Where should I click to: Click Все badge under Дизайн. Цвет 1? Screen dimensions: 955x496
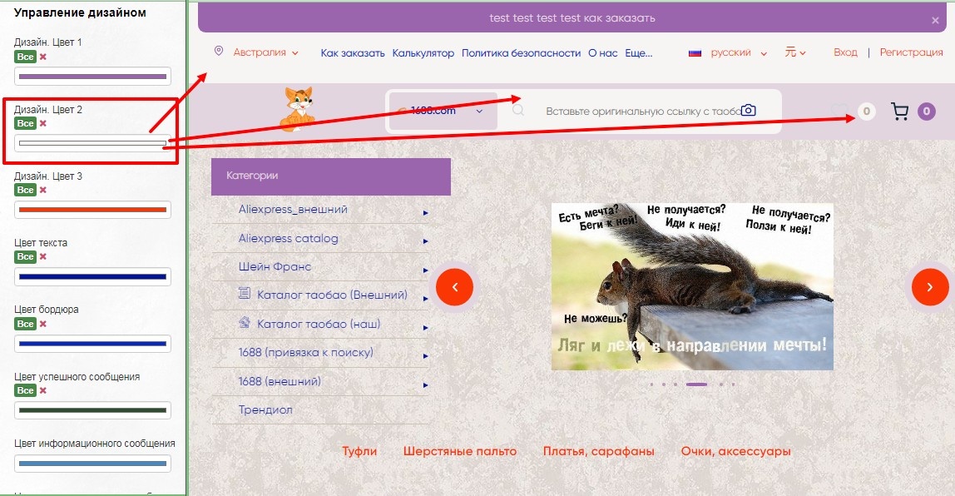click(26, 57)
